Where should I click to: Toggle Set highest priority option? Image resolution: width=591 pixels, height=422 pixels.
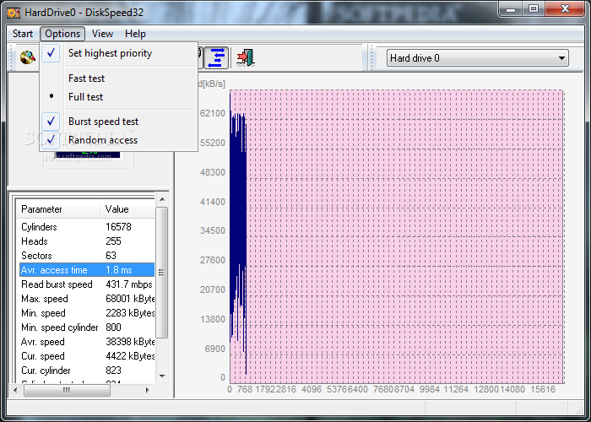pyautogui.click(x=119, y=53)
